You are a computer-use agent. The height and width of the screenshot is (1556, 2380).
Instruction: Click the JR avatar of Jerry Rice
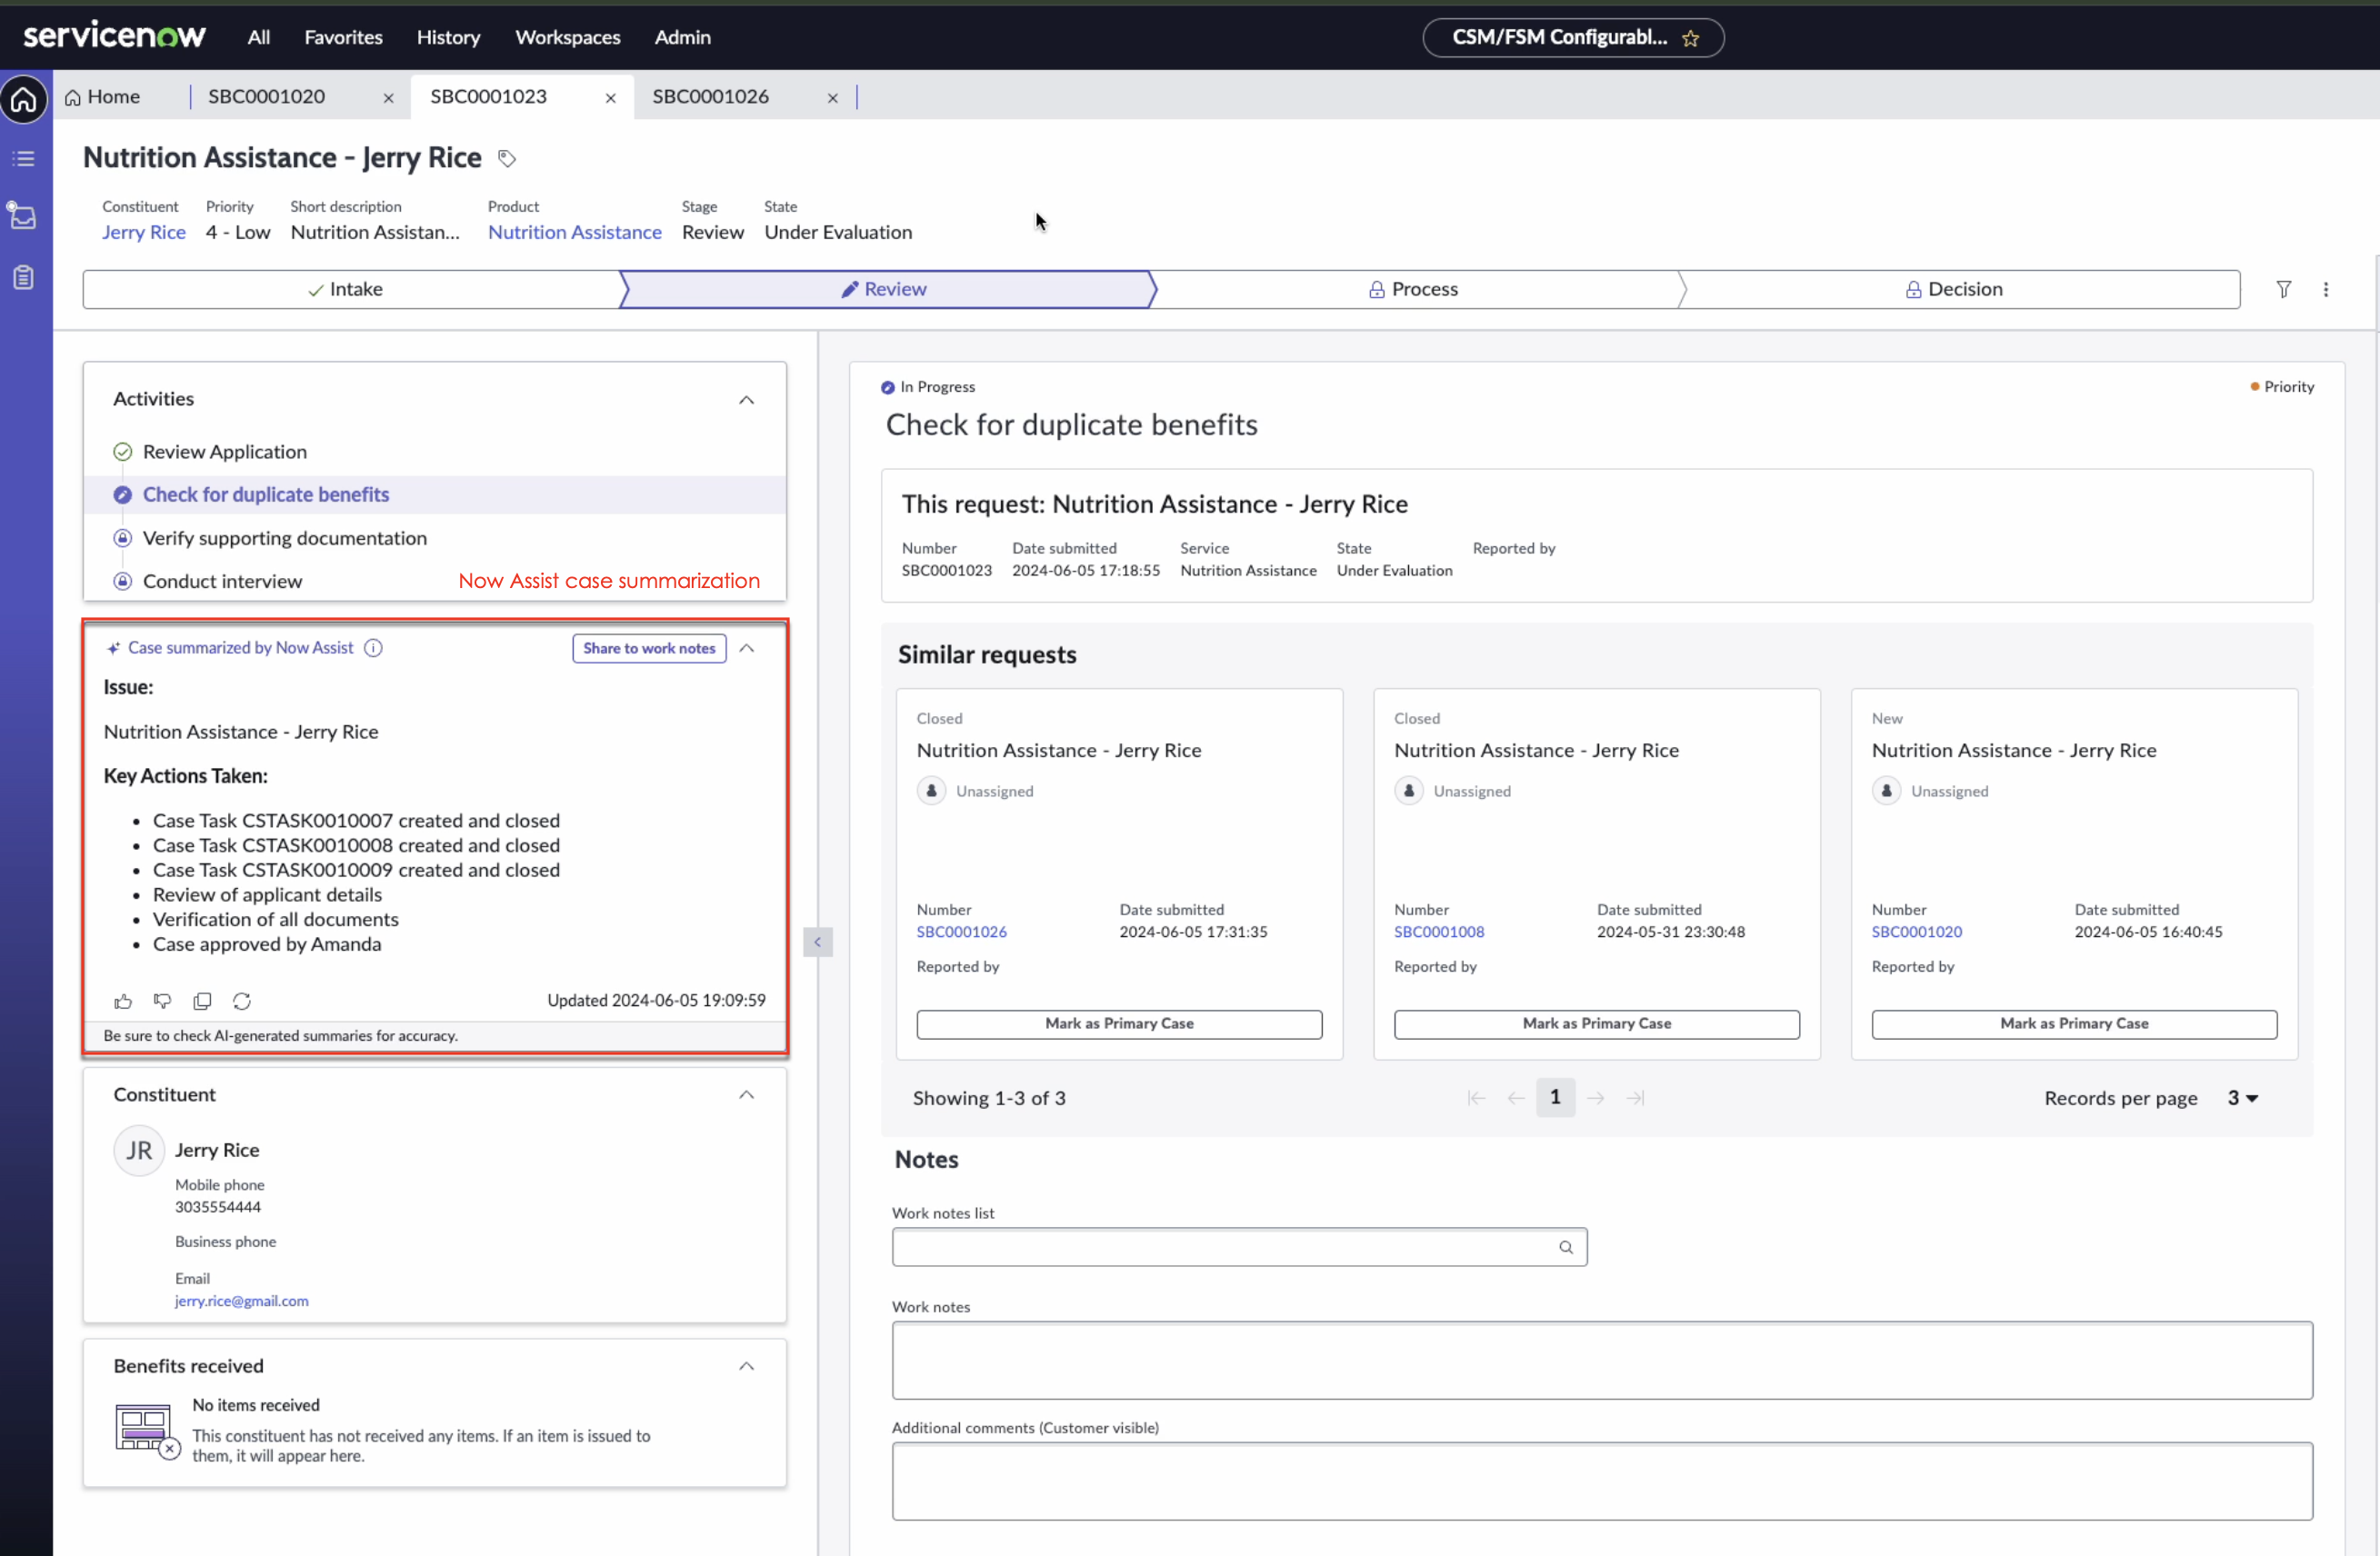[x=139, y=1150]
